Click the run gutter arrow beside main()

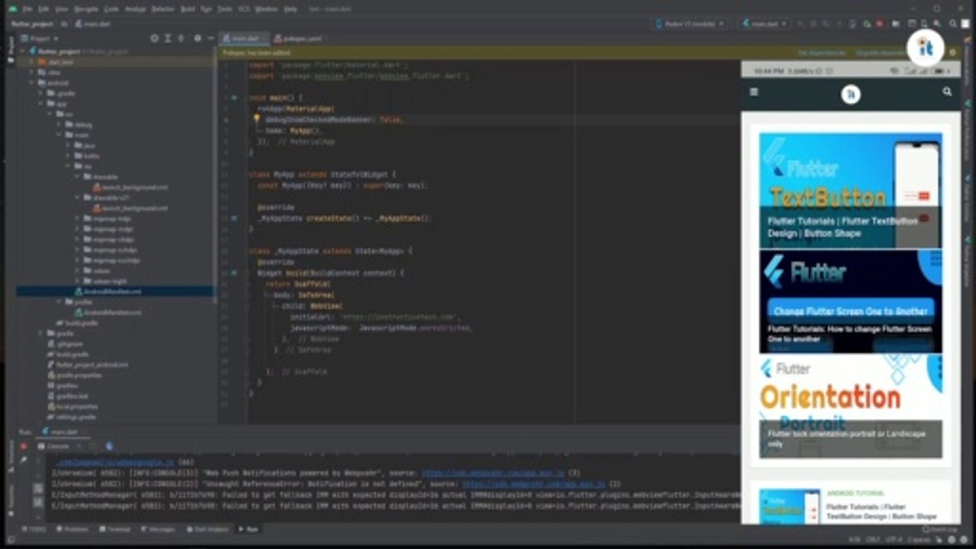(235, 98)
